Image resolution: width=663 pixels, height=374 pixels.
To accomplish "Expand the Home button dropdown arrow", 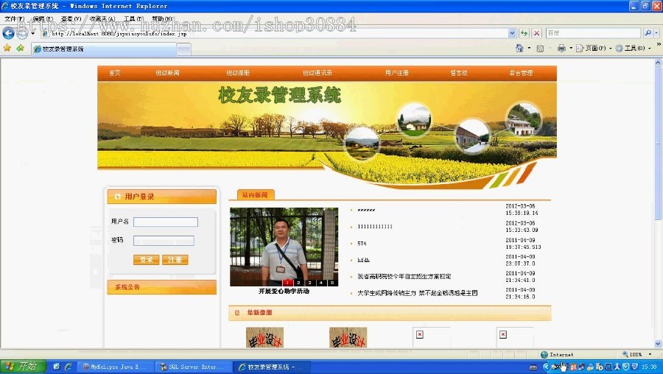I will [x=529, y=48].
